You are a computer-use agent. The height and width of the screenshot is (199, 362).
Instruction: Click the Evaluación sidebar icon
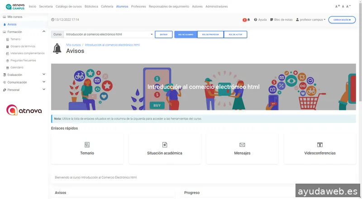(5, 75)
